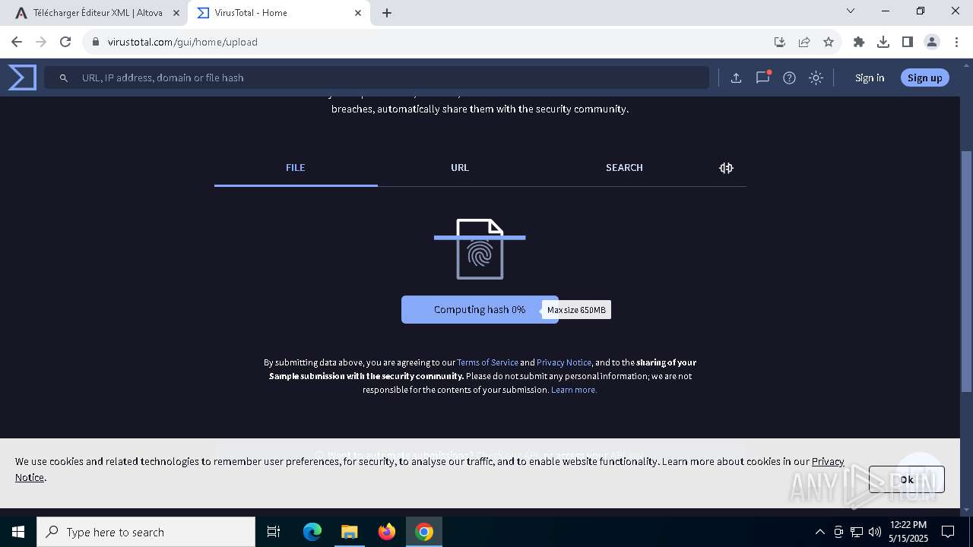Open new tab with plus button
The image size is (973, 547).
click(387, 13)
